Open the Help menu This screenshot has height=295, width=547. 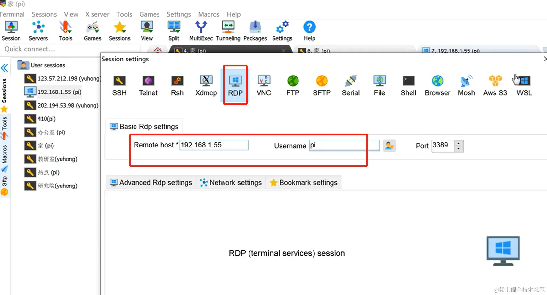(x=234, y=14)
